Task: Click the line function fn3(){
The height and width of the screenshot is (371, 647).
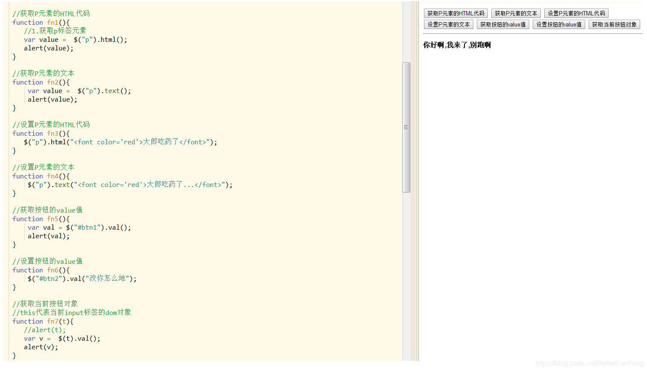Action: click(41, 133)
